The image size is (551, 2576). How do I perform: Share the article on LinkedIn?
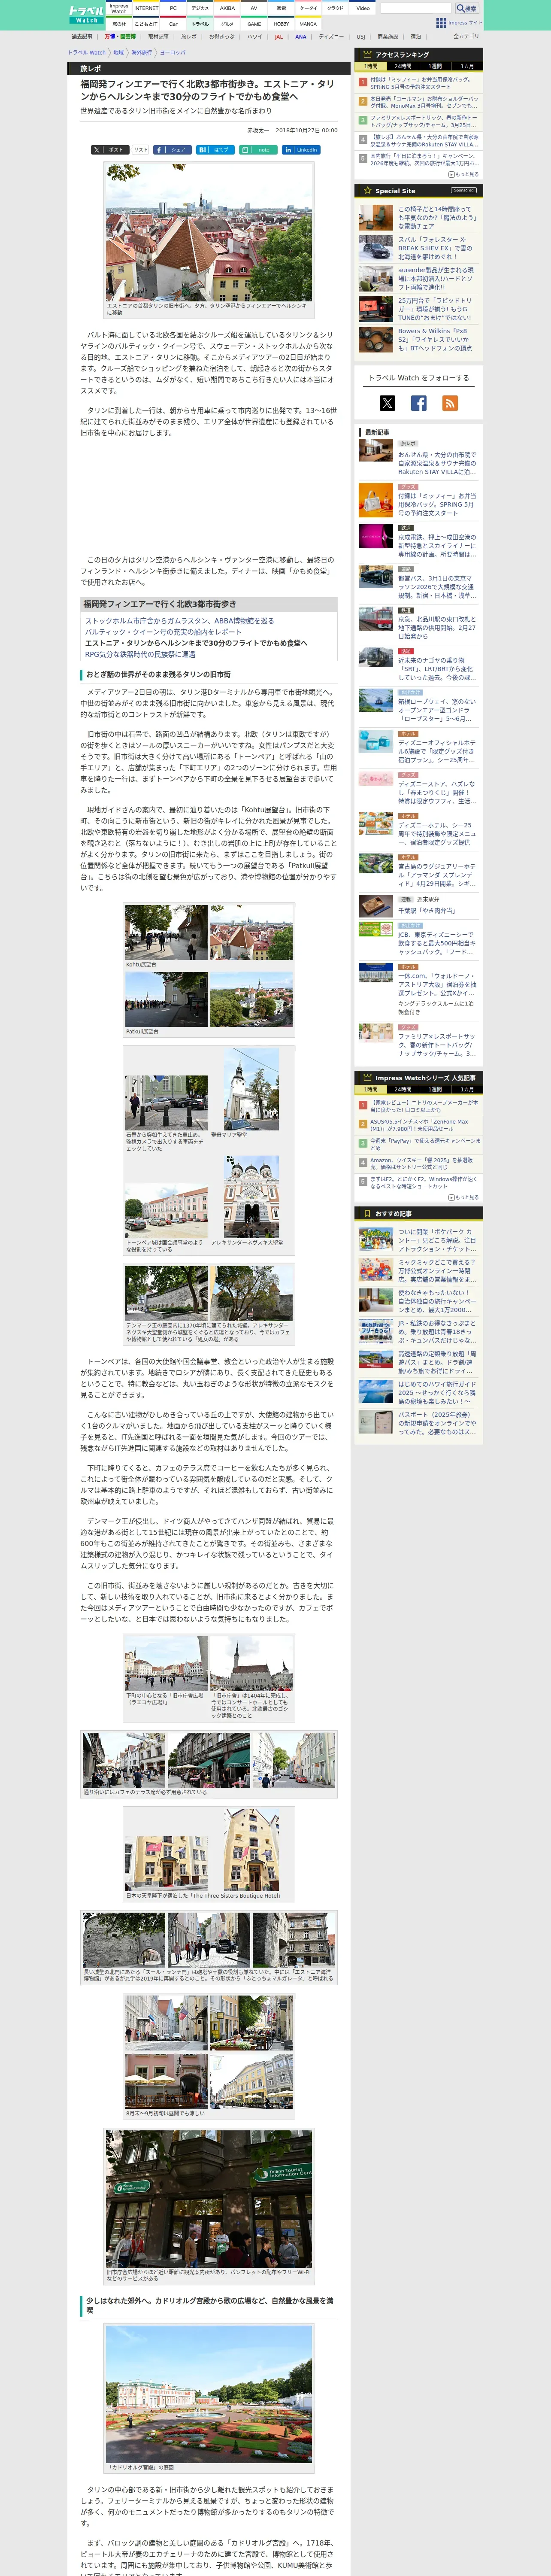point(301,150)
